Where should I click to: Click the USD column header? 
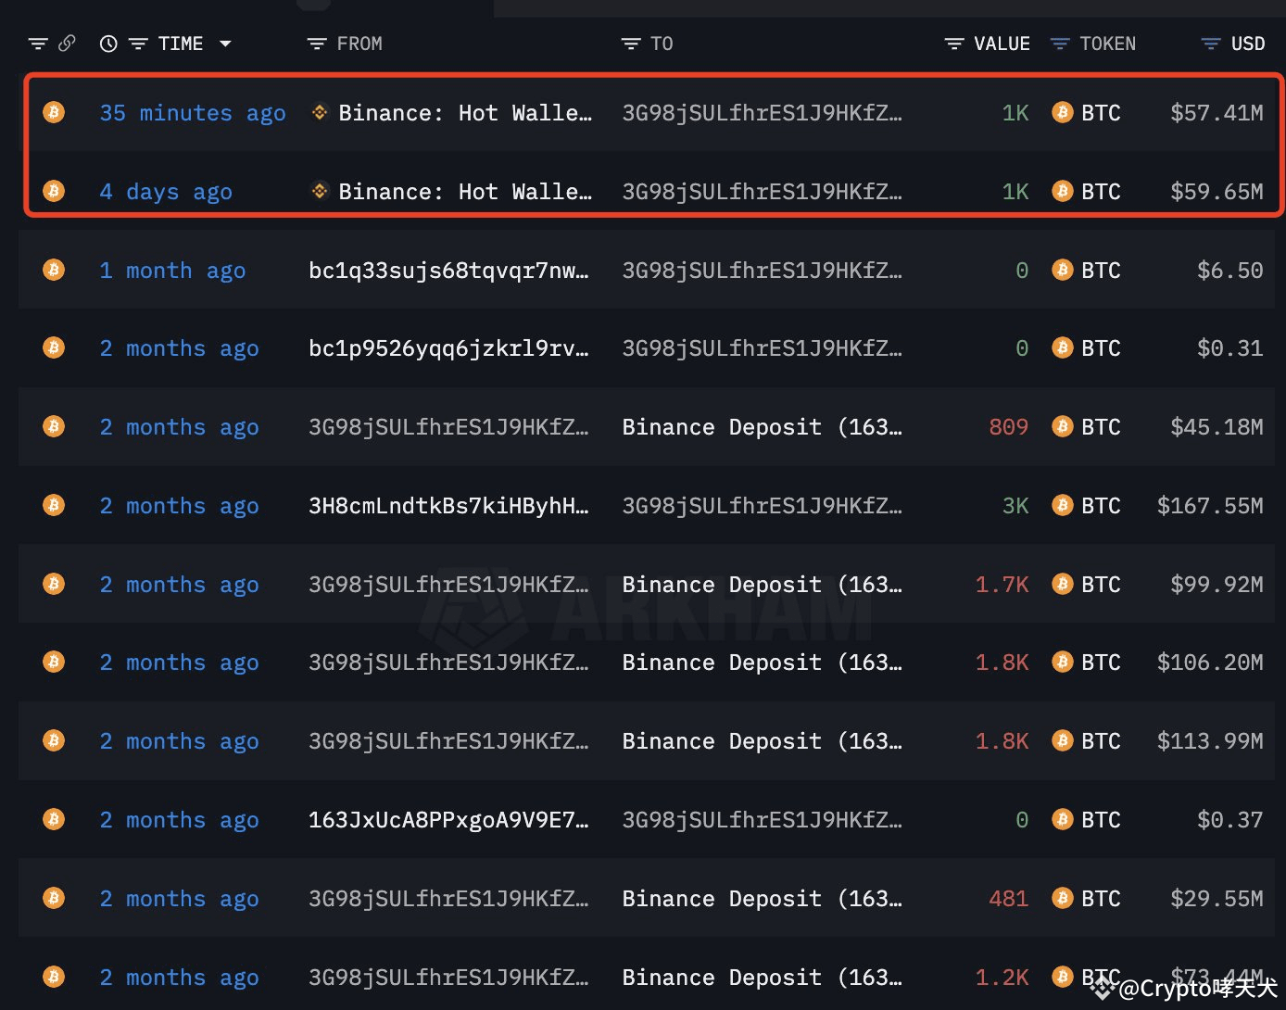pos(1248,43)
